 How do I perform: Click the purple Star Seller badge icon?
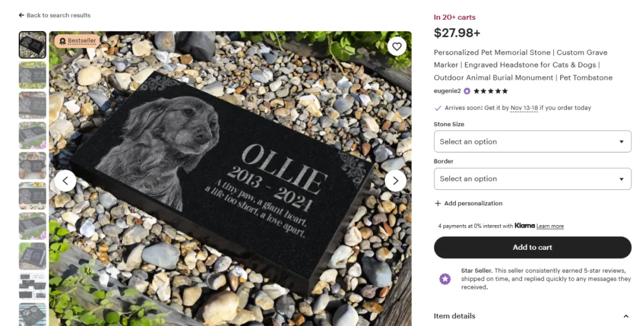445,279
